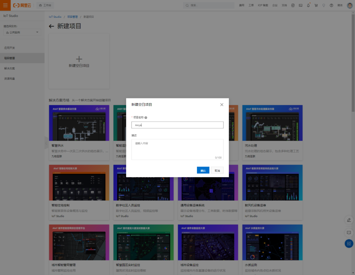Open the 污水处理 solution thumbnail
Screen dimensions: 355x275
tap(272, 123)
